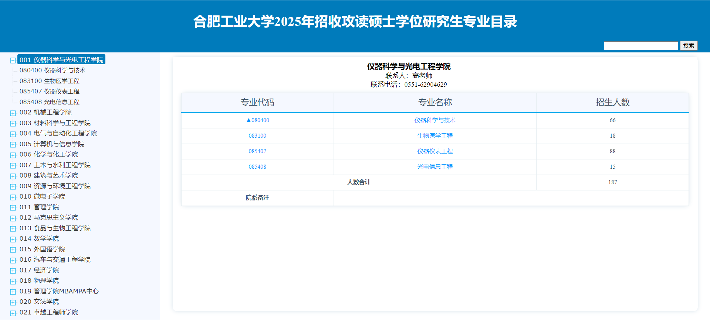Select 003 材料科学与工程学院 in the tree
This screenshot has width=710, height=327.
coord(55,123)
